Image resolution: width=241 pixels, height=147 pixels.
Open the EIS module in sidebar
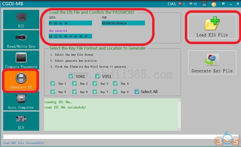point(21,19)
